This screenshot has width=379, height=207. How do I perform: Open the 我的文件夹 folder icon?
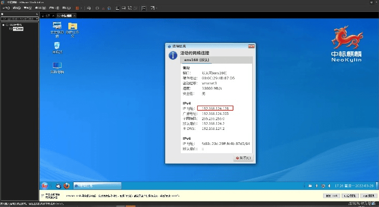pos(73,27)
